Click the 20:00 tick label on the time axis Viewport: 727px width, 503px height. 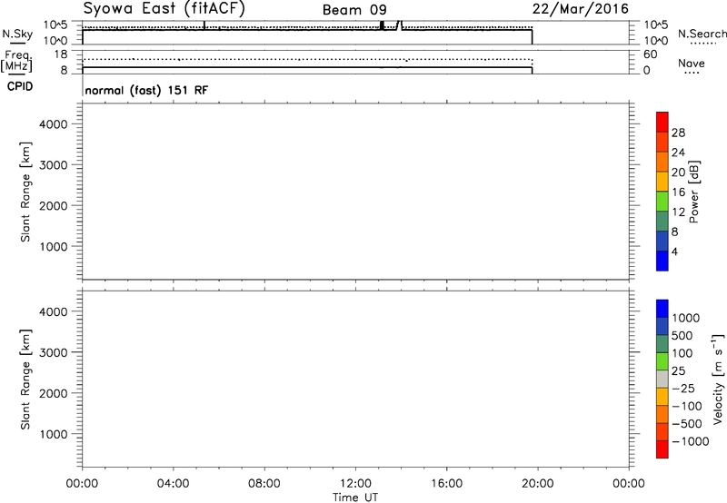tap(536, 482)
